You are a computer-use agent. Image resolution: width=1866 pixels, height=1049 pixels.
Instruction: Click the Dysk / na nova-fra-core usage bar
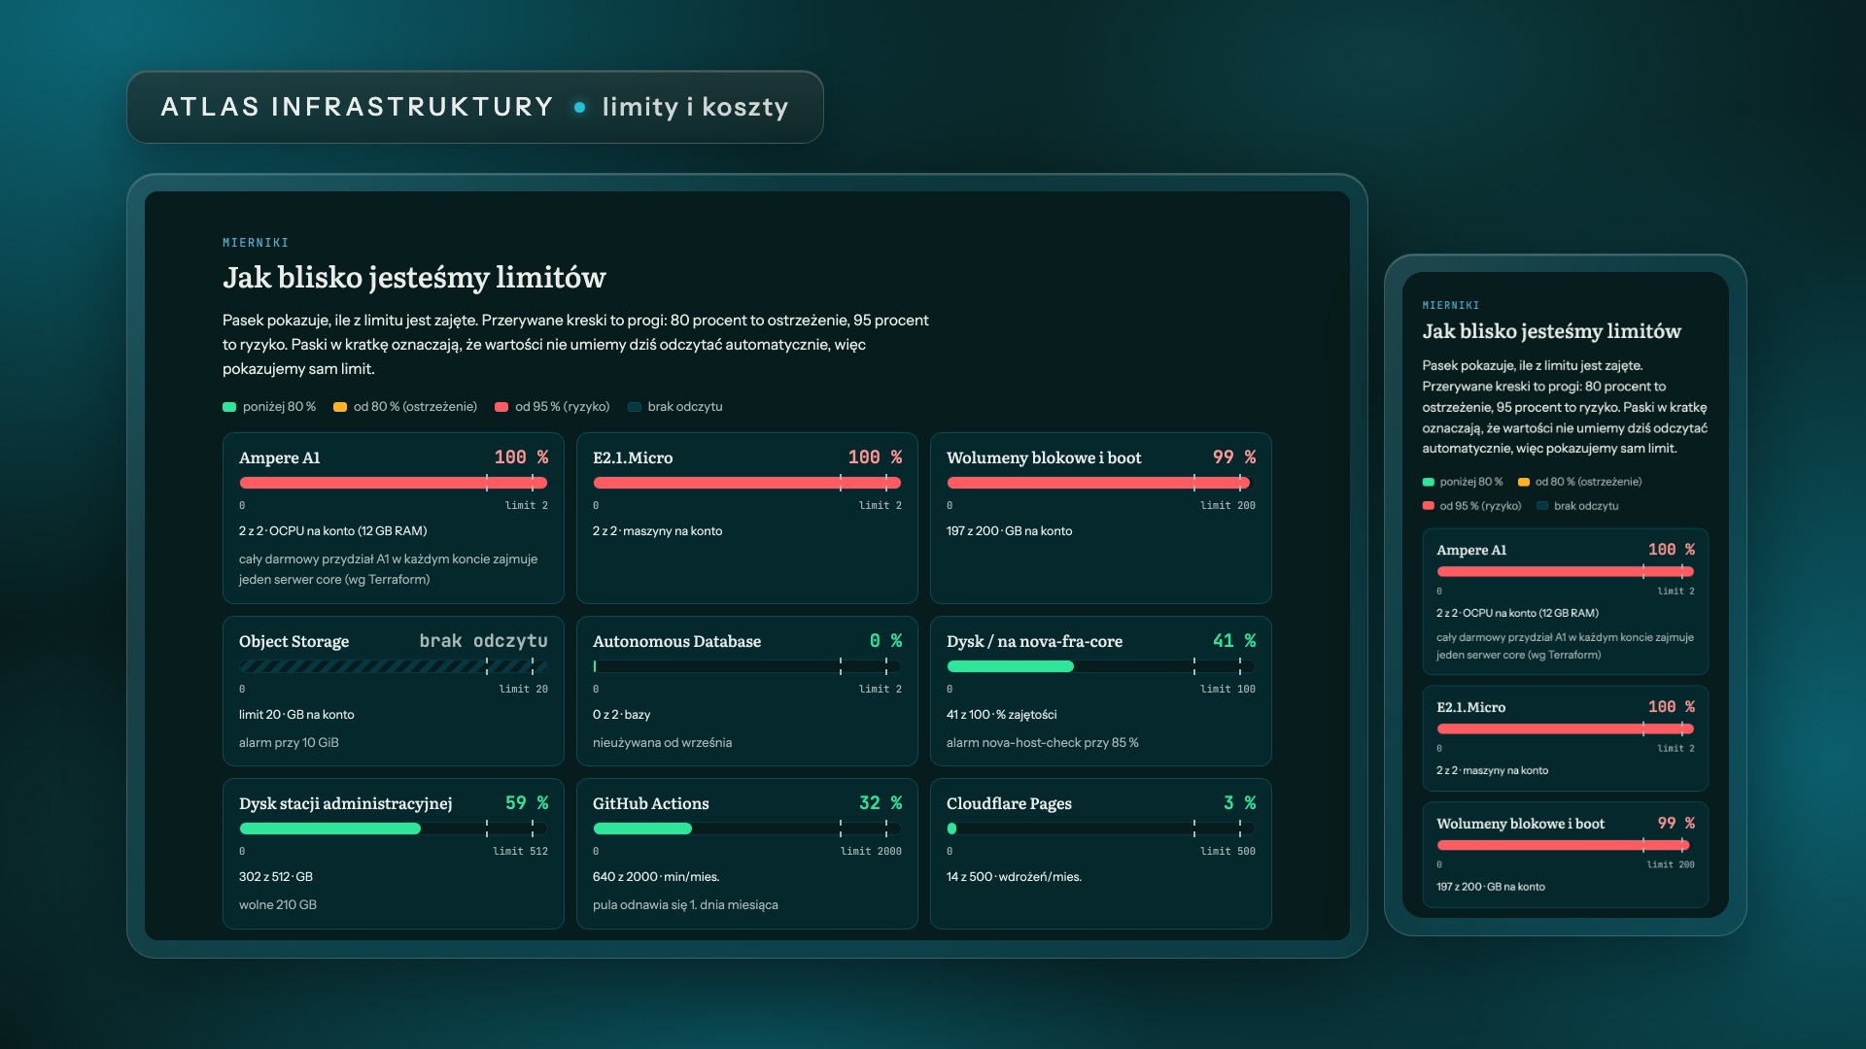[x=1101, y=666]
